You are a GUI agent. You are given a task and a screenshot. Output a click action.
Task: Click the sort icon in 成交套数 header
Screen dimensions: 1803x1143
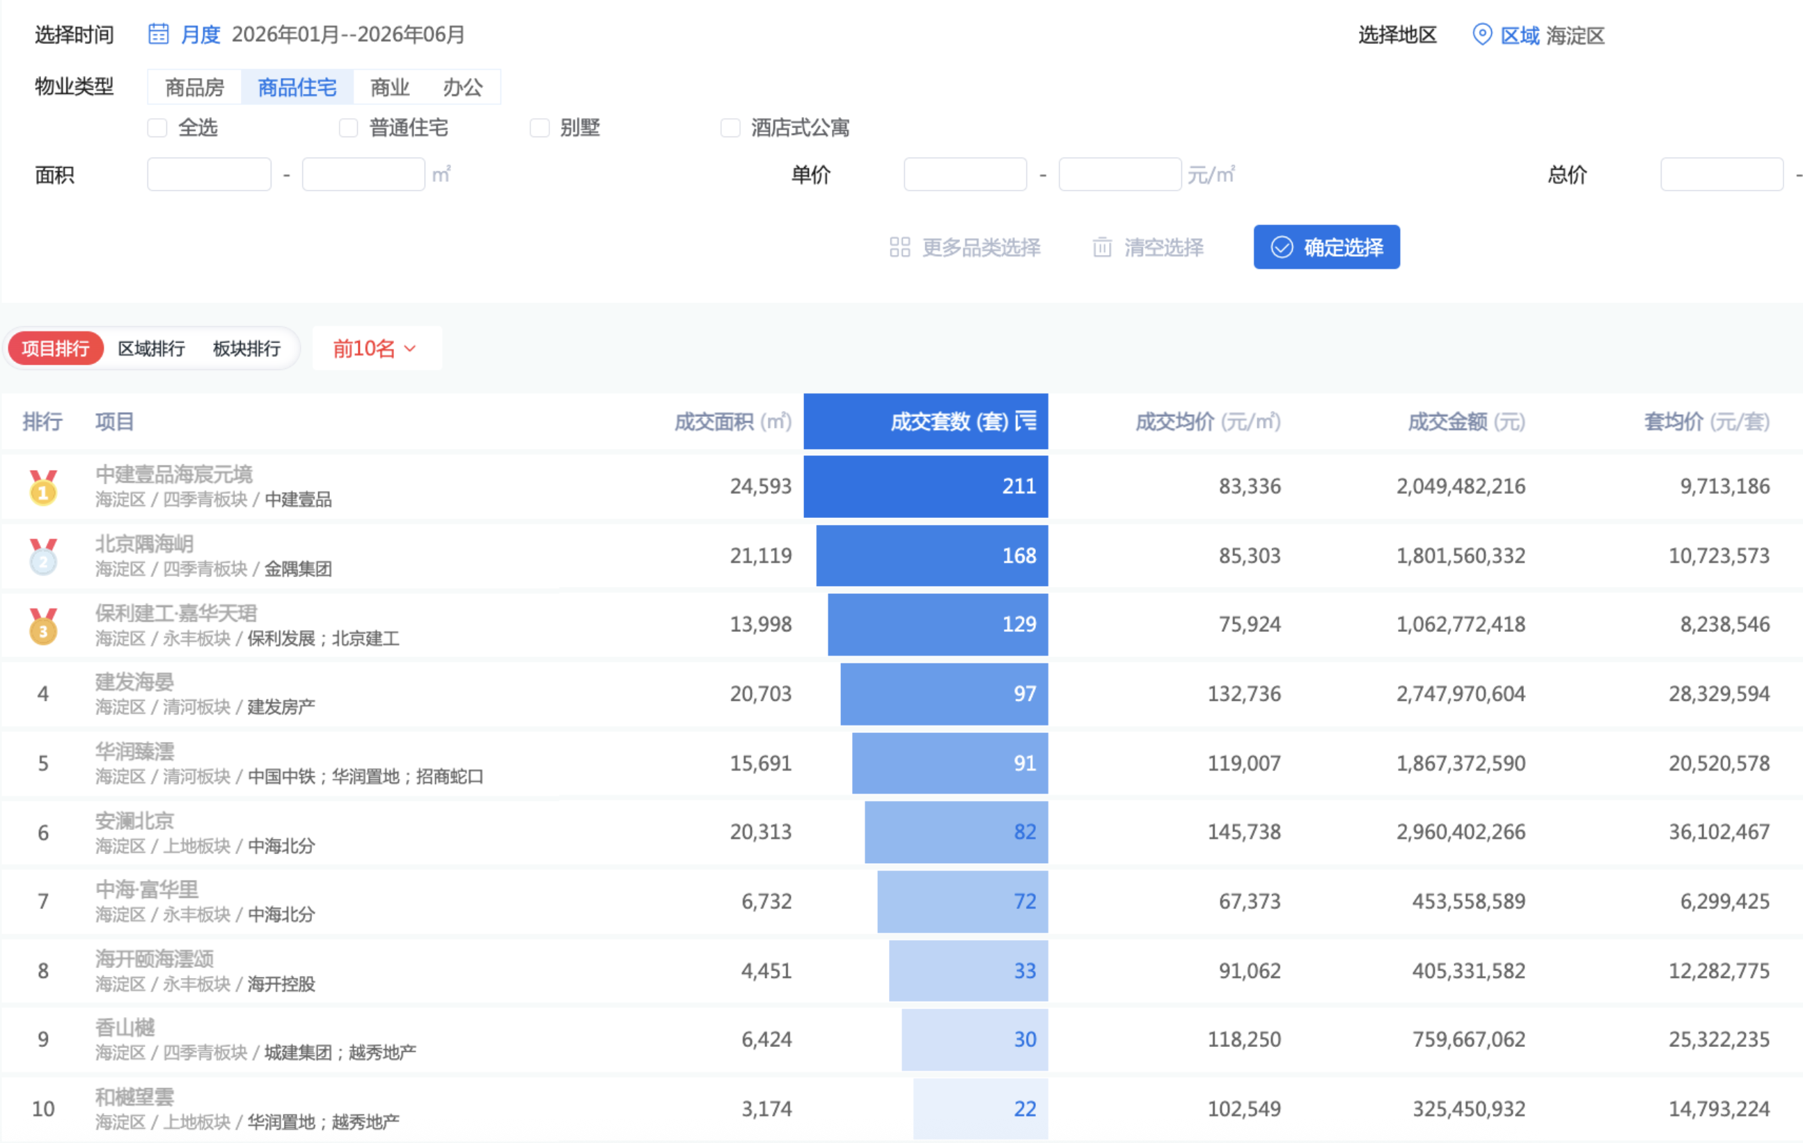[1026, 420]
